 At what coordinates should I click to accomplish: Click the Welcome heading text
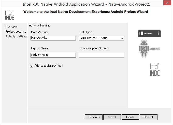click(85, 12)
